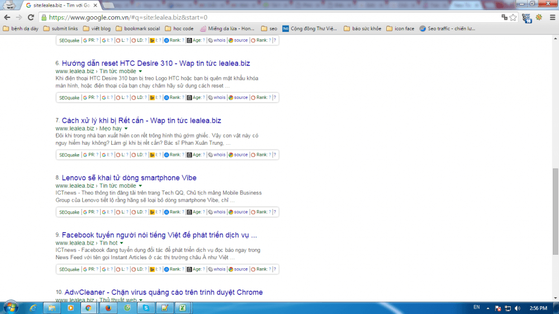Viewport: 559px width, 314px height.
Task: Click source in Lenovo result SEOquake bar
Action: click(x=238, y=212)
